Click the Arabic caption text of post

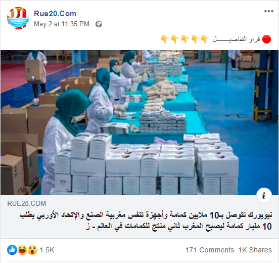(237, 39)
